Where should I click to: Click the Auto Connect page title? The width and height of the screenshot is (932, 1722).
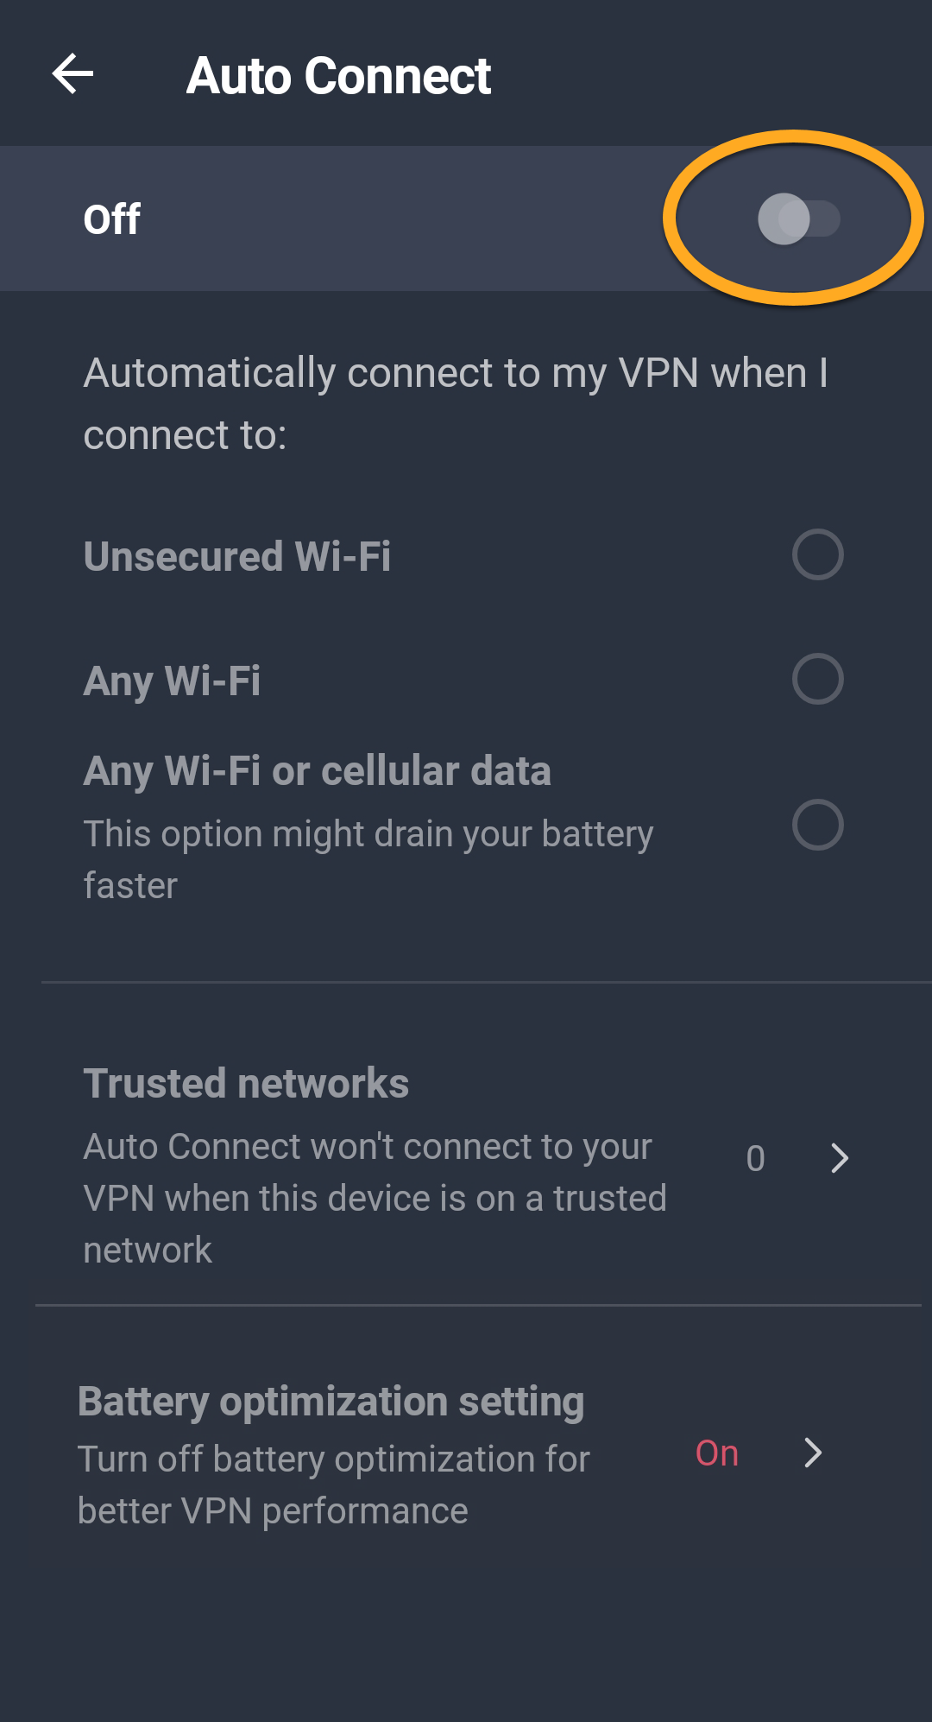[338, 76]
